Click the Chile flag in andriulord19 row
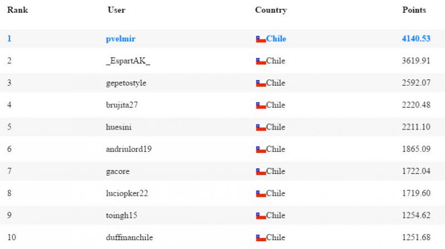The image size is (445, 249). [261, 150]
